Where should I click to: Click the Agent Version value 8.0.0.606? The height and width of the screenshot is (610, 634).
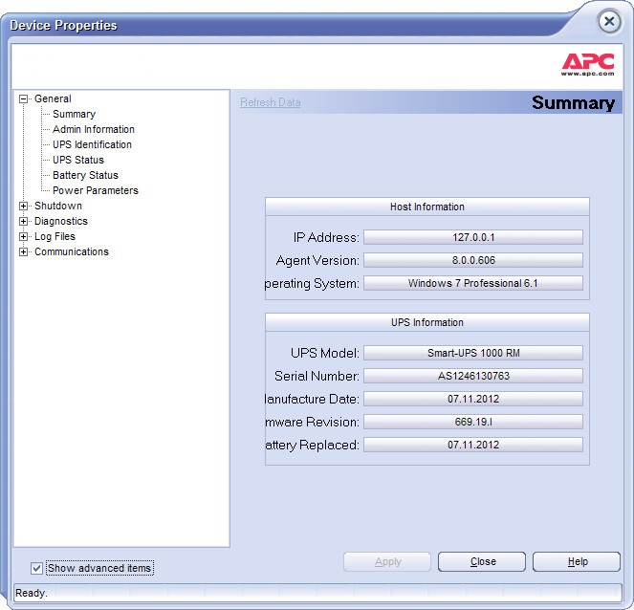click(x=473, y=260)
